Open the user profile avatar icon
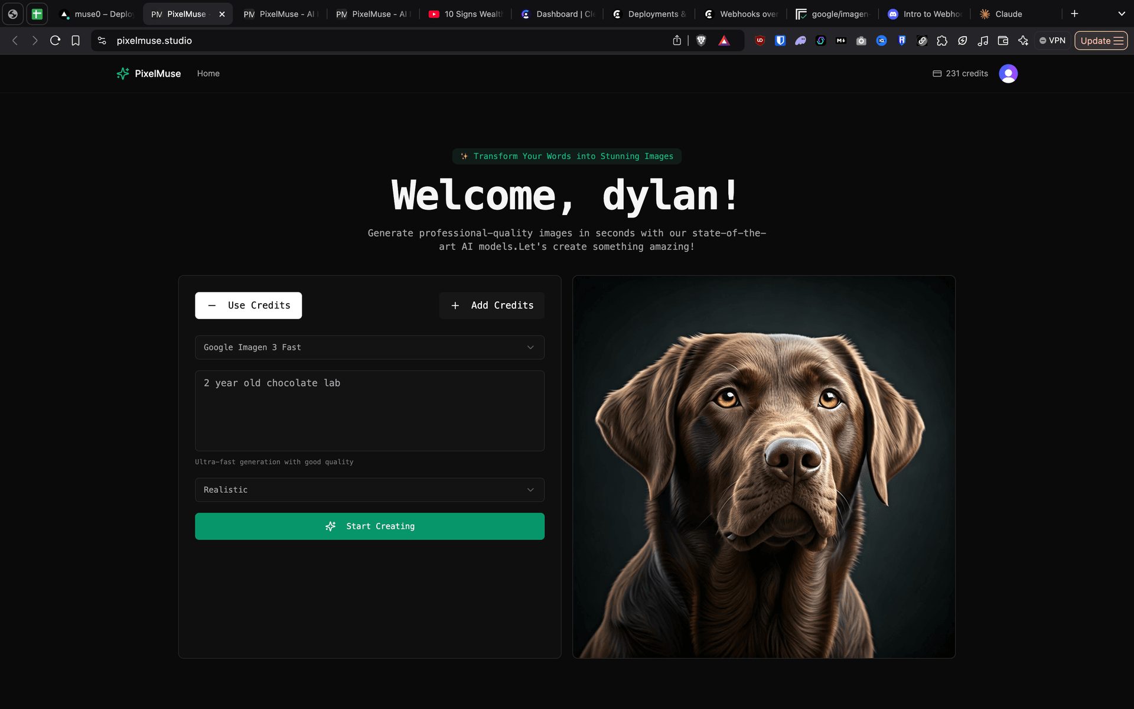The image size is (1134, 709). pyautogui.click(x=1008, y=73)
